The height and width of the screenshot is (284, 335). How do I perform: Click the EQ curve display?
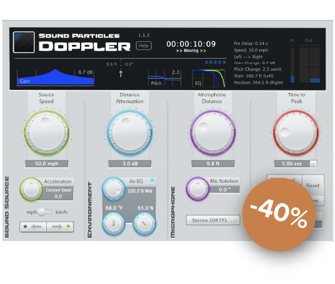209,78
